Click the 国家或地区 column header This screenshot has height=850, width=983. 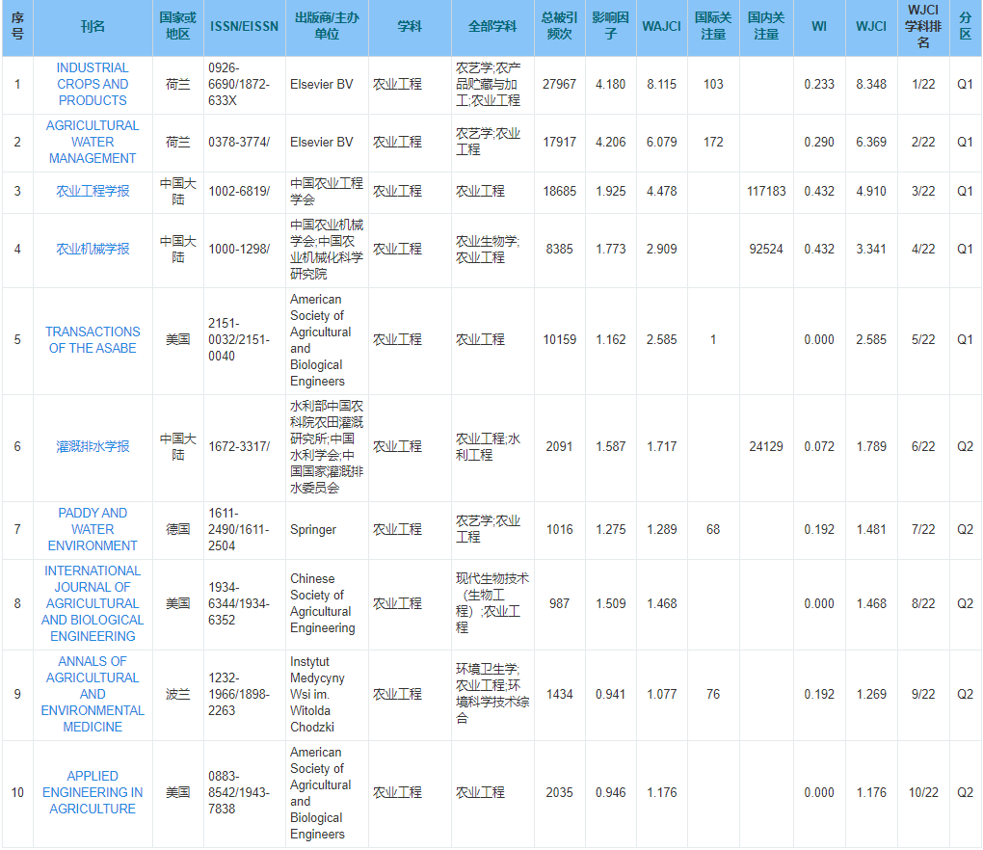[x=178, y=26]
